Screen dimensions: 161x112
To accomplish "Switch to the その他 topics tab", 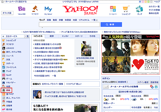I will coord(92,36).
